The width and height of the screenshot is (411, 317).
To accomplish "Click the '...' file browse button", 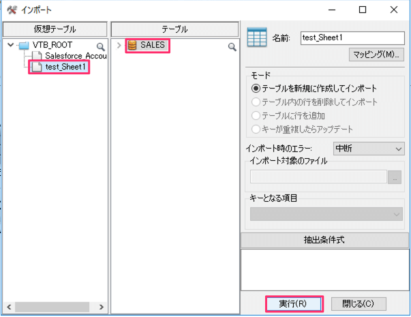I will click(395, 177).
